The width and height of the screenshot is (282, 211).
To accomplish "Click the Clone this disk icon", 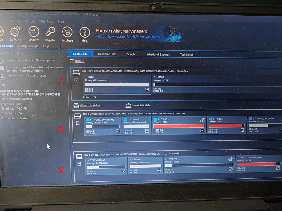I will 76,105.
